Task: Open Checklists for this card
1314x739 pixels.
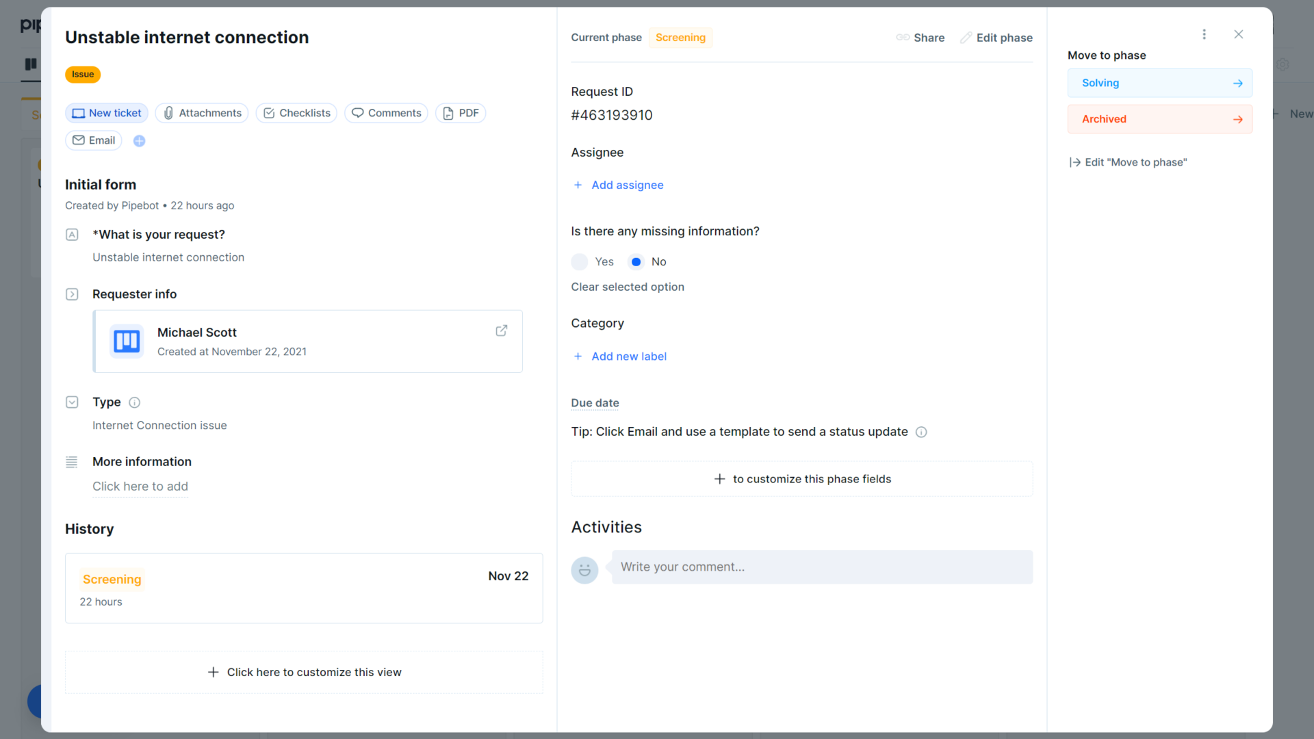Action: point(296,113)
